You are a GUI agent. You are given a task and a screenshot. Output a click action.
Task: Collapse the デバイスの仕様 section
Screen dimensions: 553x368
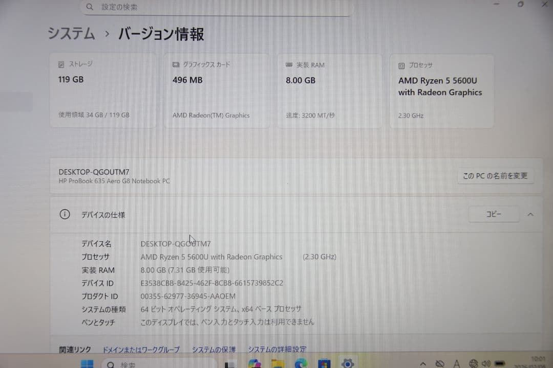[x=531, y=214]
